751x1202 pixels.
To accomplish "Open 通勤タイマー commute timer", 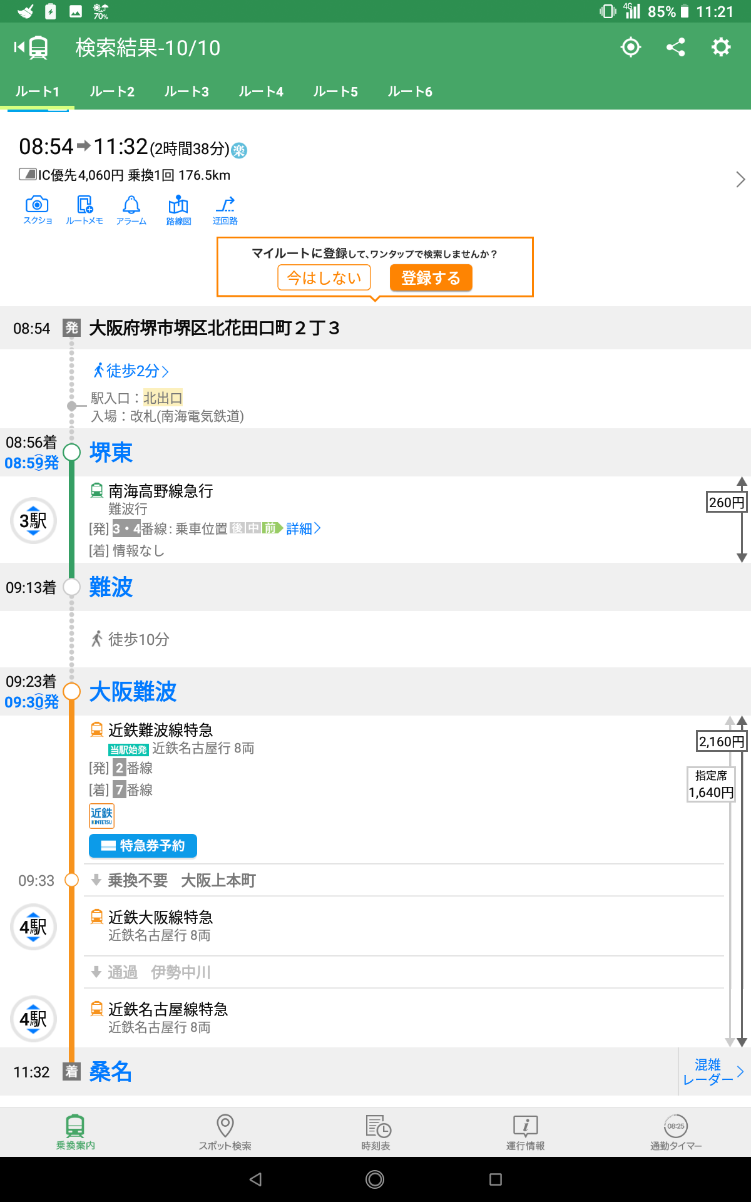I will (676, 1132).
